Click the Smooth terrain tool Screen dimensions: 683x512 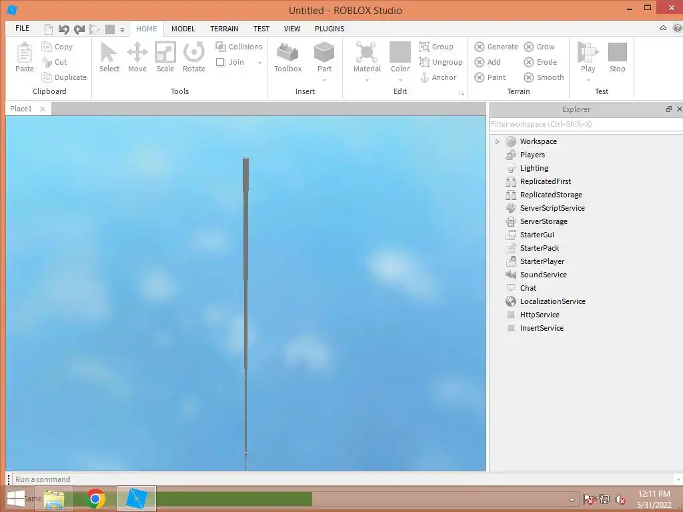[544, 77]
